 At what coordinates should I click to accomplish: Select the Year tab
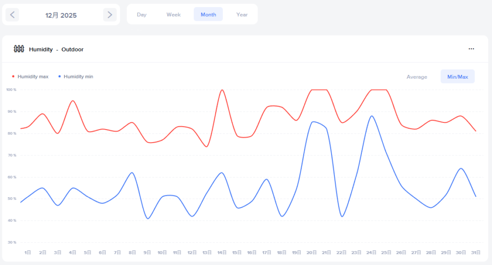[x=242, y=14]
